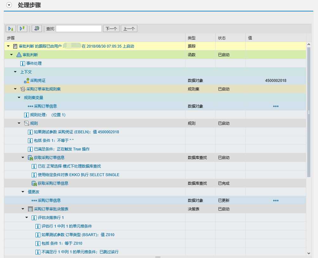Click the database lookup icon in 获取采购订单信息 已启动 row
The height and width of the screenshot is (258, 318).
coord(30,158)
